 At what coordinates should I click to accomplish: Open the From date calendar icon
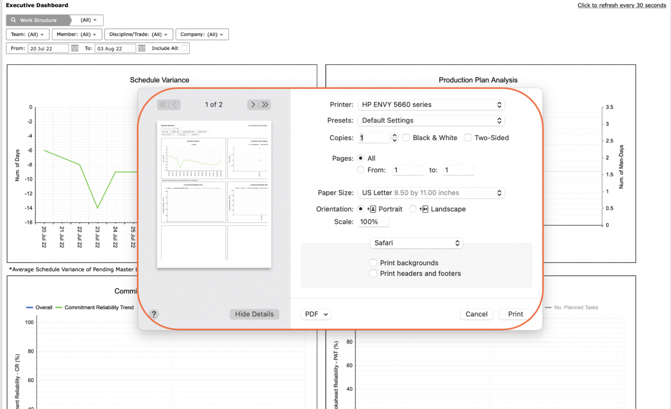click(x=75, y=48)
